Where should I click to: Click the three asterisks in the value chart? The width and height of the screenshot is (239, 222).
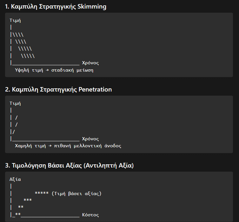pos(28,200)
